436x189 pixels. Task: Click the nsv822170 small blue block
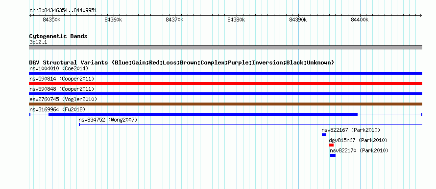[x=333, y=155]
